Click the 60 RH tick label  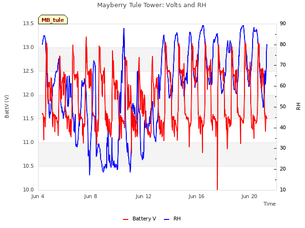pos(283,86)
